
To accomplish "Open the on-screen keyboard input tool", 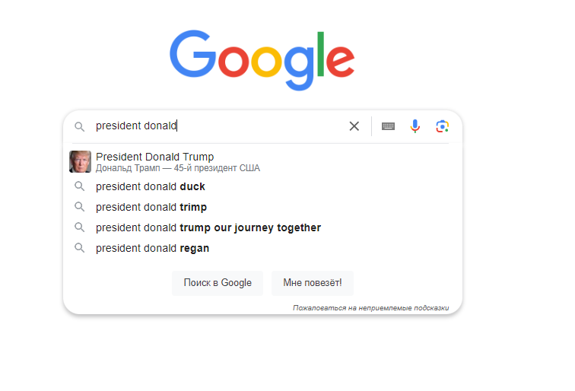I will click(x=388, y=126).
